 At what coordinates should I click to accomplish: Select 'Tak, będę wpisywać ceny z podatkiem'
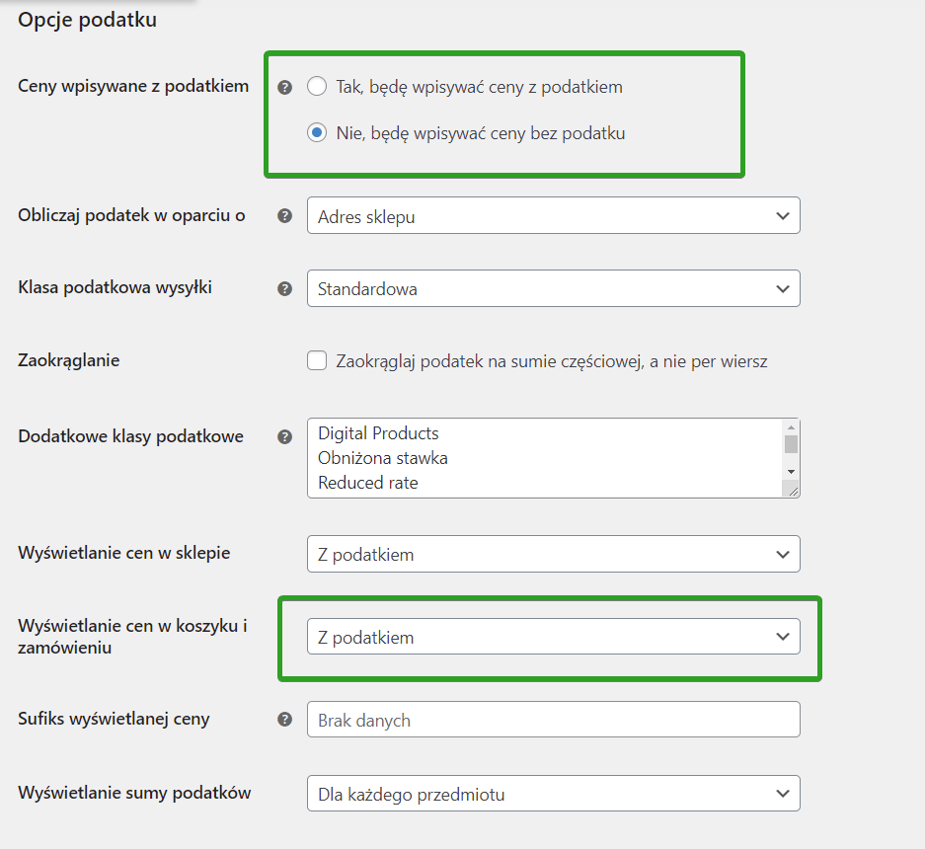point(317,87)
